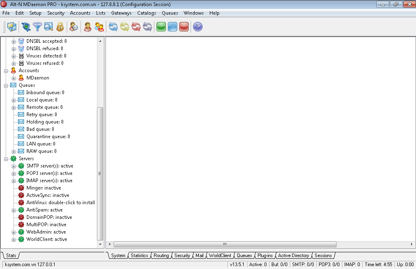Click the tree panel vertical scrollbar thumb
416x269 pixels.
pyautogui.click(x=100, y=174)
